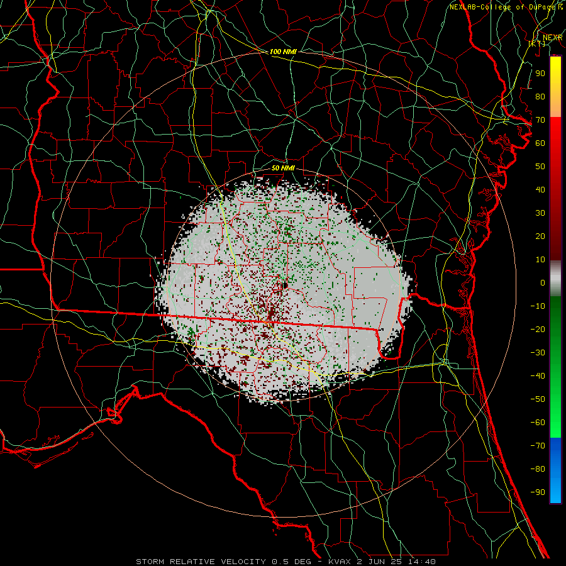Click the KVAX radar site at echo center
Viewport: 566px width, 566px height.
coord(285,286)
